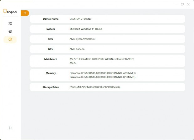Click the ASUS manufacturer line under Mainboard
Image resolution: width=194 pixels, height=140 pixels.
point(73,63)
